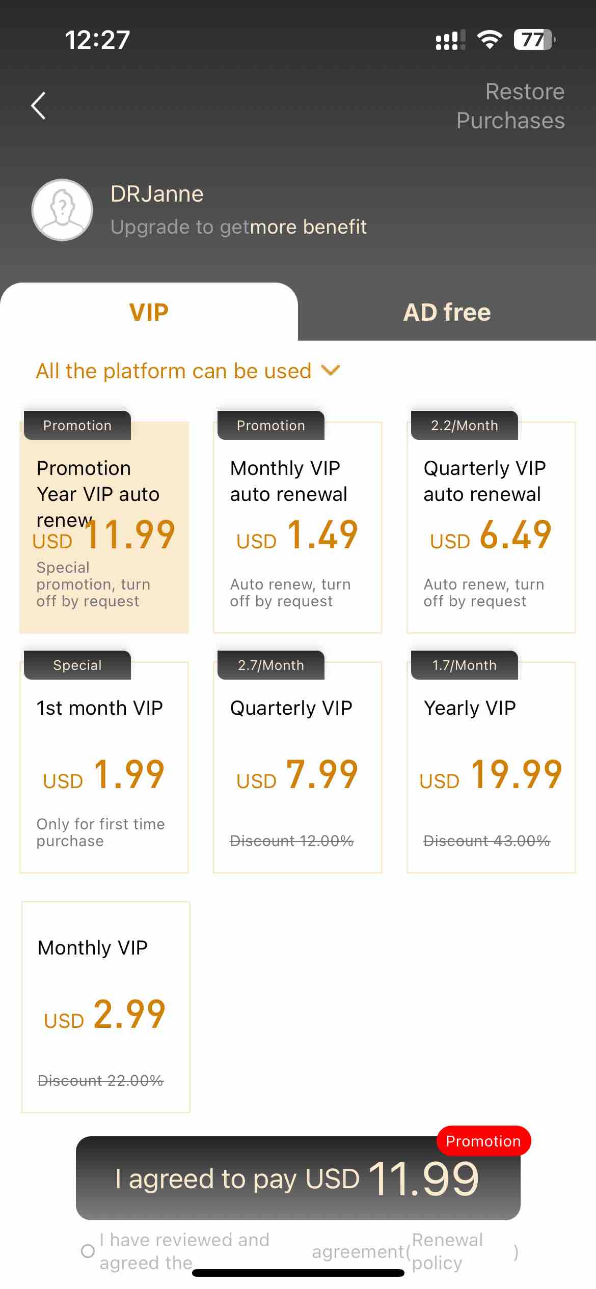The width and height of the screenshot is (596, 1289).
Task: Open the Renewal policy link
Action: 447,1251
